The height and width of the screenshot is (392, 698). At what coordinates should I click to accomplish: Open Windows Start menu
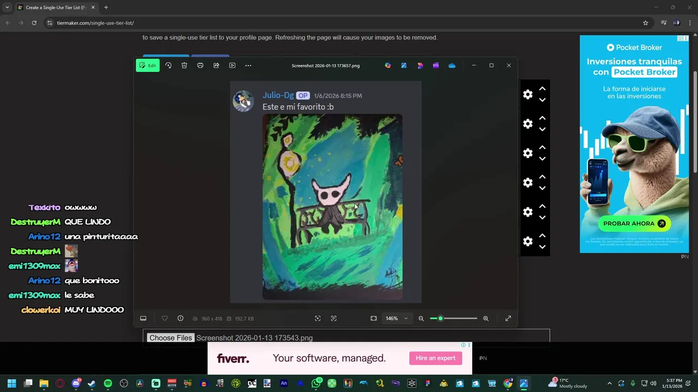[x=12, y=383]
